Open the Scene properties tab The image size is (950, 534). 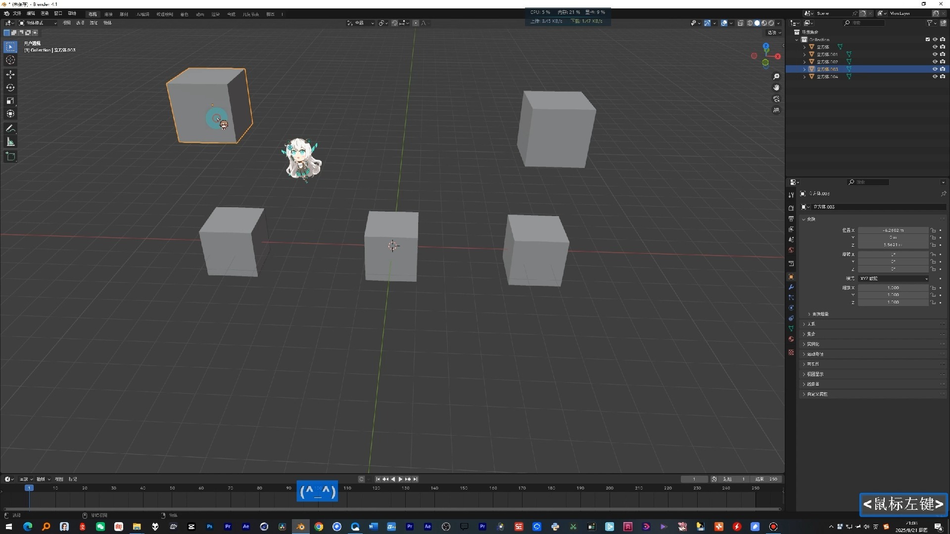[791, 239]
